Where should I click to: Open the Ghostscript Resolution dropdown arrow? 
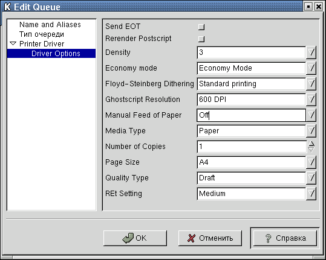click(311, 100)
